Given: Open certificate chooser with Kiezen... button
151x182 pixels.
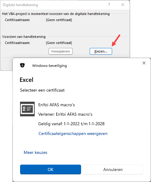Looking at the screenshot, I should [x=101, y=51].
